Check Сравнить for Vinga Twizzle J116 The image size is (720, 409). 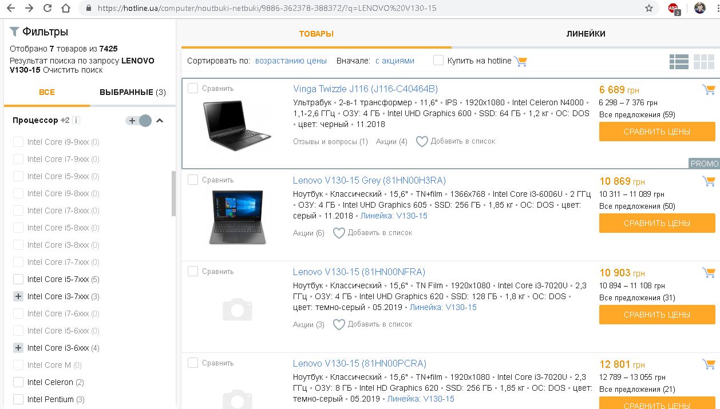pyautogui.click(x=193, y=88)
